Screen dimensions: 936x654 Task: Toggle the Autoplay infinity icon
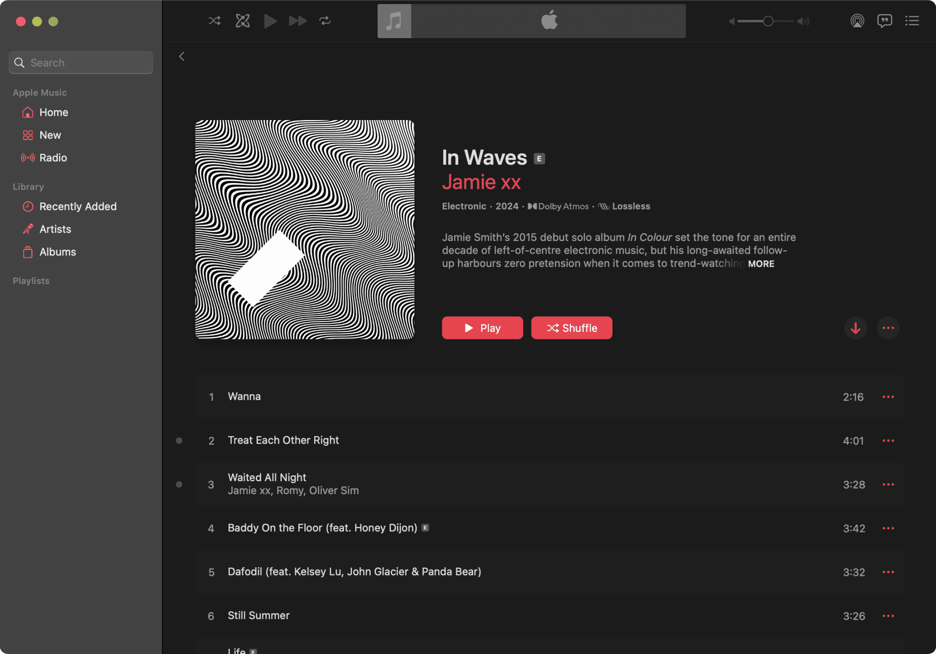point(242,21)
